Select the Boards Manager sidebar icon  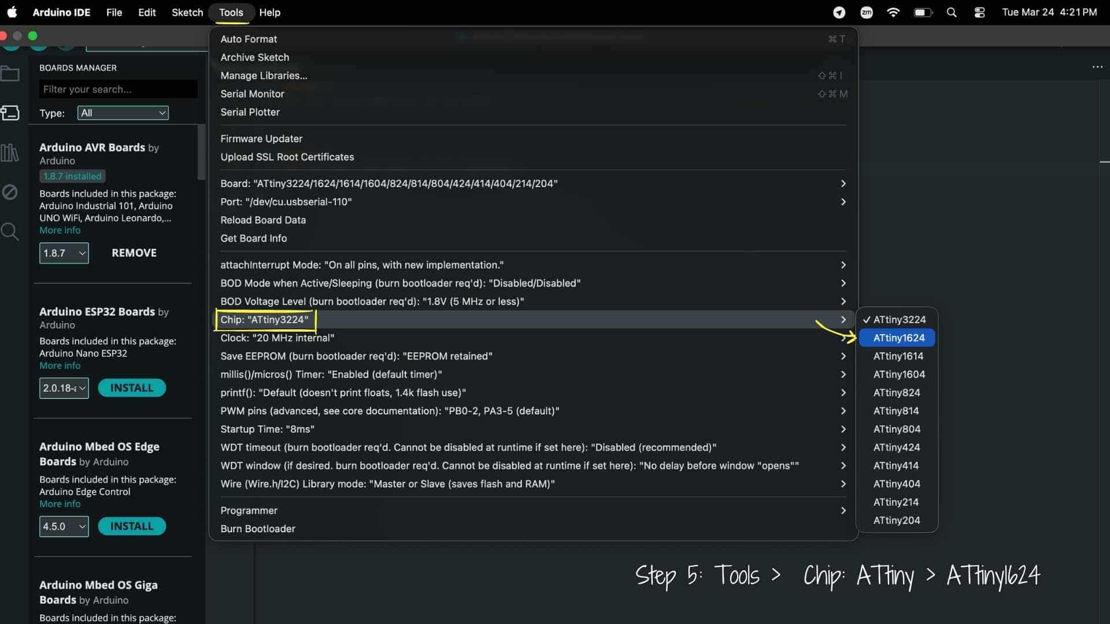[x=10, y=113]
